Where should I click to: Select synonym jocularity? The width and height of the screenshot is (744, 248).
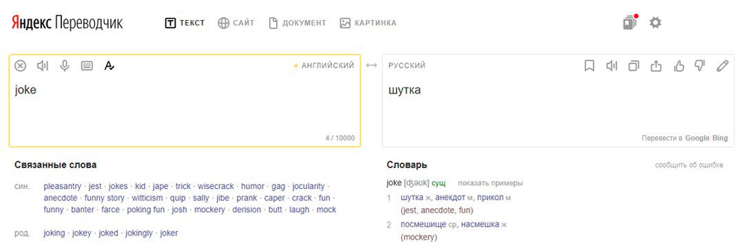[309, 187]
